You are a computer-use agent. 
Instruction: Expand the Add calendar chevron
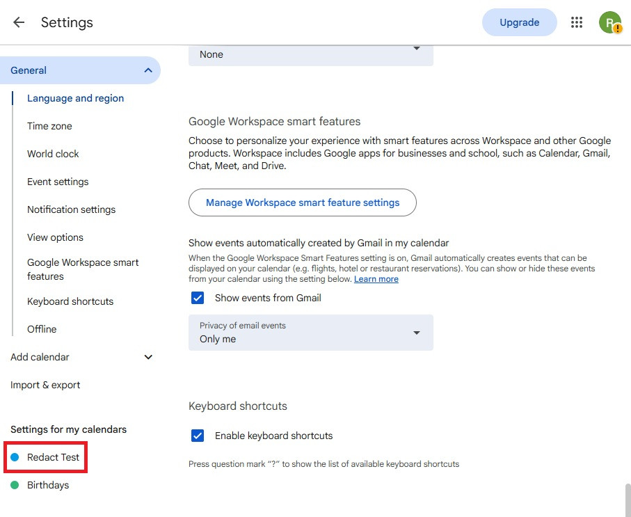point(148,357)
